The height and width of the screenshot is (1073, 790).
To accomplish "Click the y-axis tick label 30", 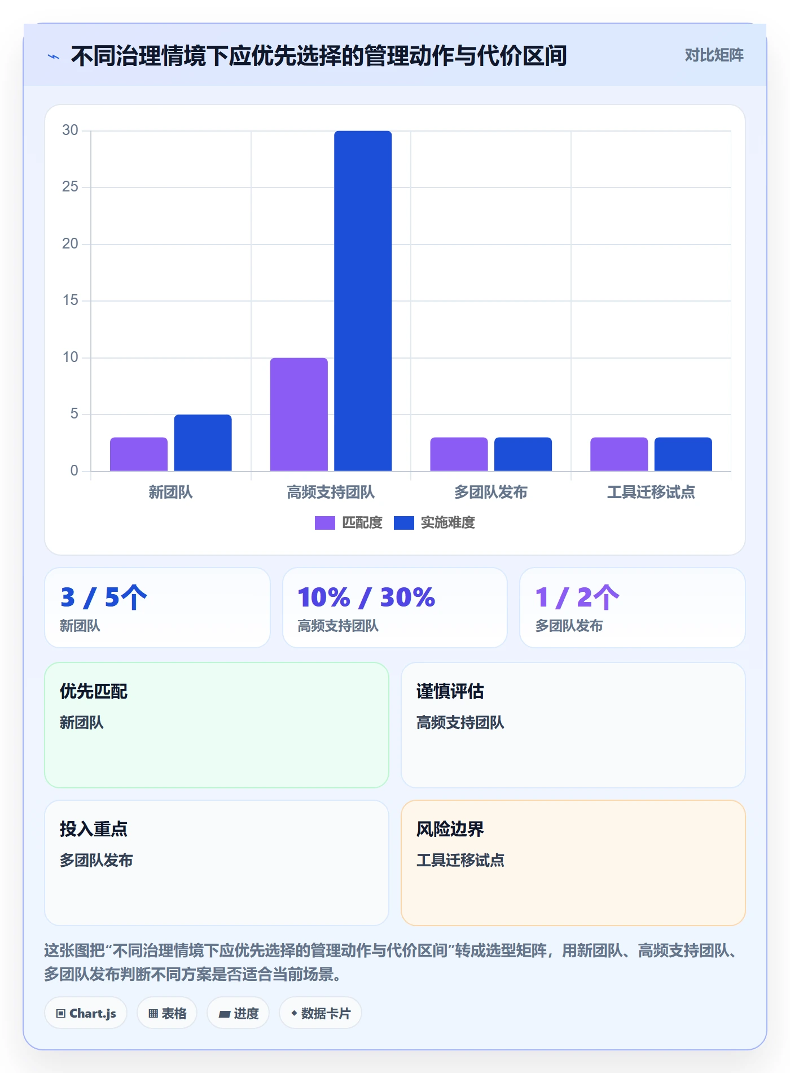I will pos(70,130).
